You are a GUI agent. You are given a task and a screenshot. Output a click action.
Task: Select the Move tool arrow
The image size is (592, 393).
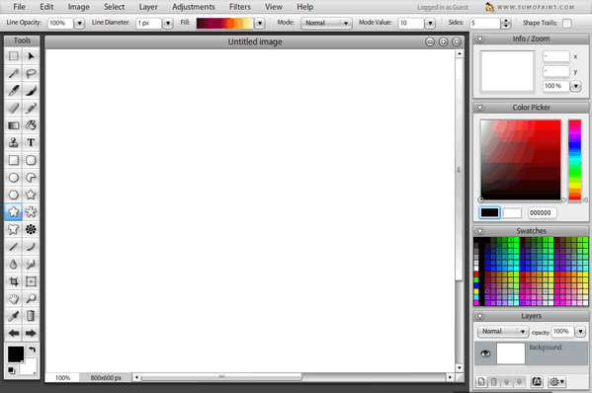(31, 56)
